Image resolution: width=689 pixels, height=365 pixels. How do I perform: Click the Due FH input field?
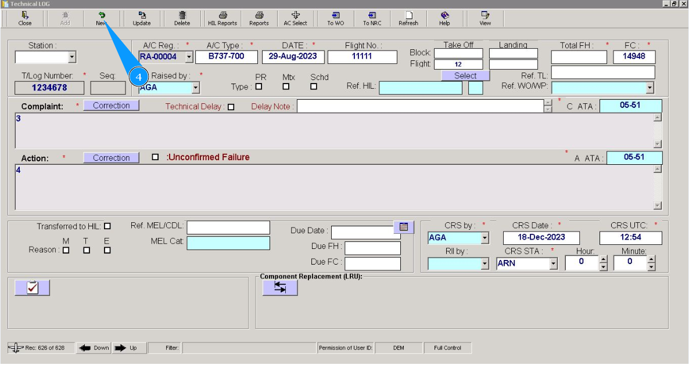(x=372, y=248)
